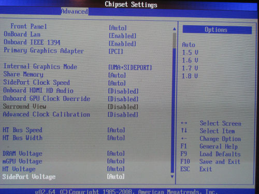Viewport: 259px width, 194px height.
Task: Open Primary Graphics Adapter PCI option
Action: [116, 51]
